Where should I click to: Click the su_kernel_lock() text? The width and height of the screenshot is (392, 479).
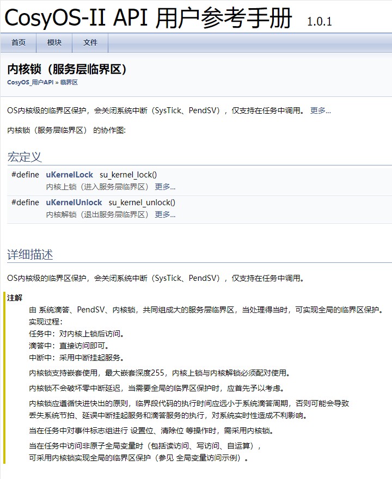coord(128,175)
